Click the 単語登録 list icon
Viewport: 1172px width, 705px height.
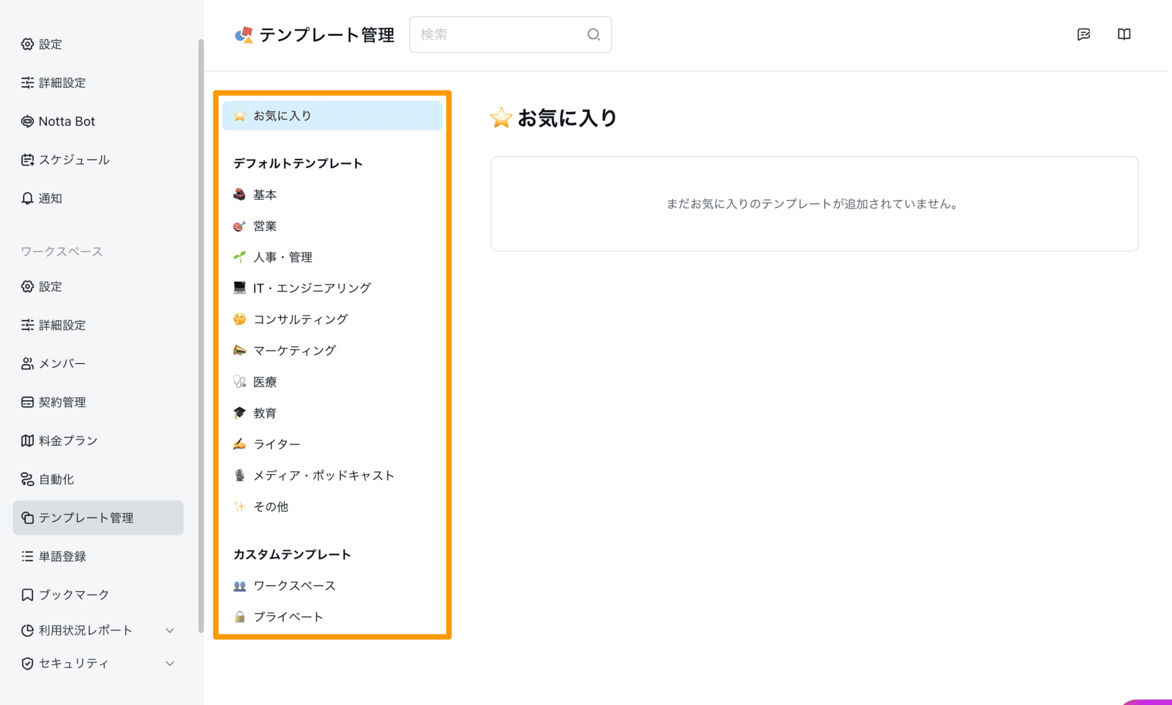(27, 557)
